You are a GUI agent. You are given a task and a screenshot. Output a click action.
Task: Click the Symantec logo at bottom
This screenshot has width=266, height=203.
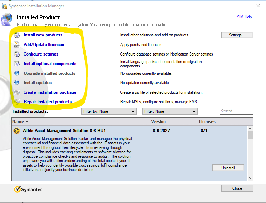point(29,189)
